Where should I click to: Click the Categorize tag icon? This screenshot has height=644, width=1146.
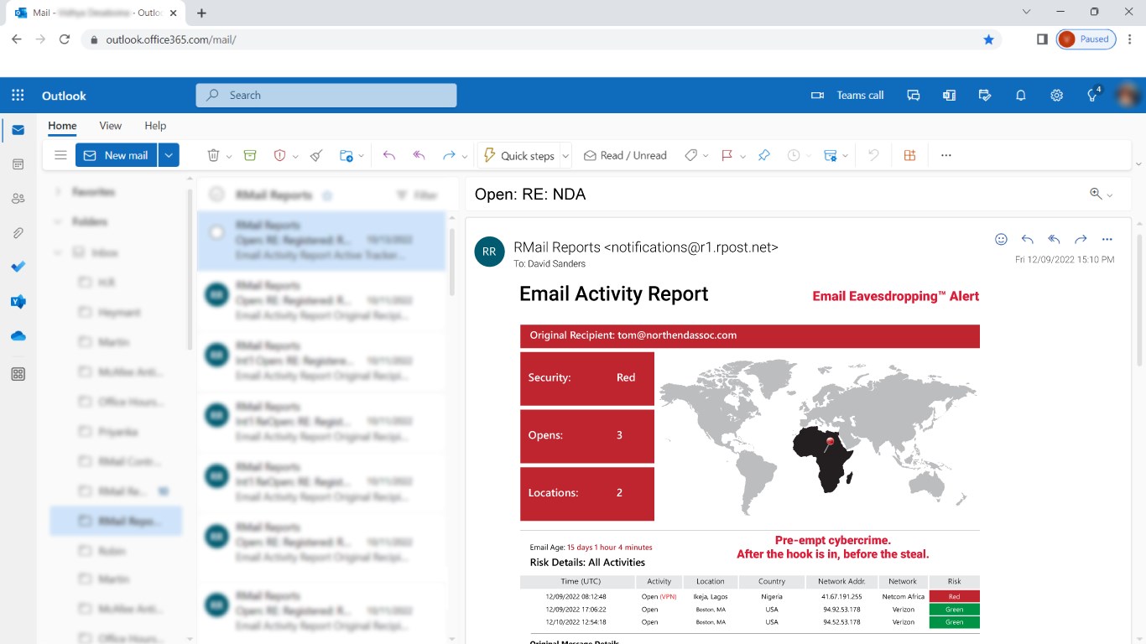tap(690, 155)
